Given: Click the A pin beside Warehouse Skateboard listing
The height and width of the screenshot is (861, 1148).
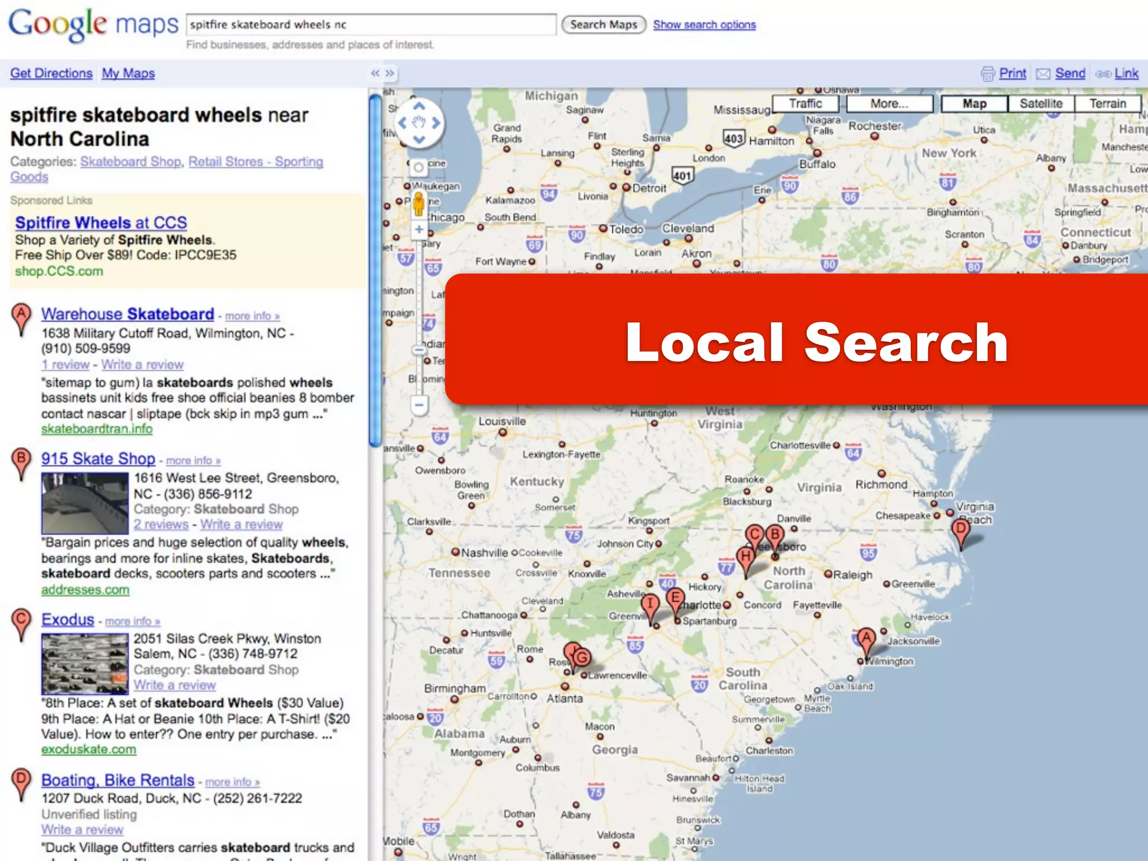Looking at the screenshot, I should pos(21,320).
